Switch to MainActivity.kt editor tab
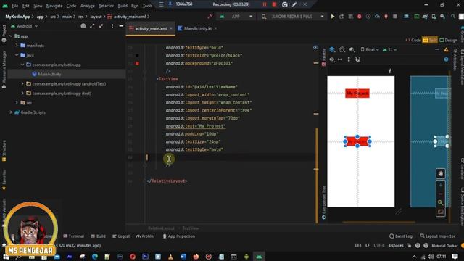464x261 pixels. [198, 28]
